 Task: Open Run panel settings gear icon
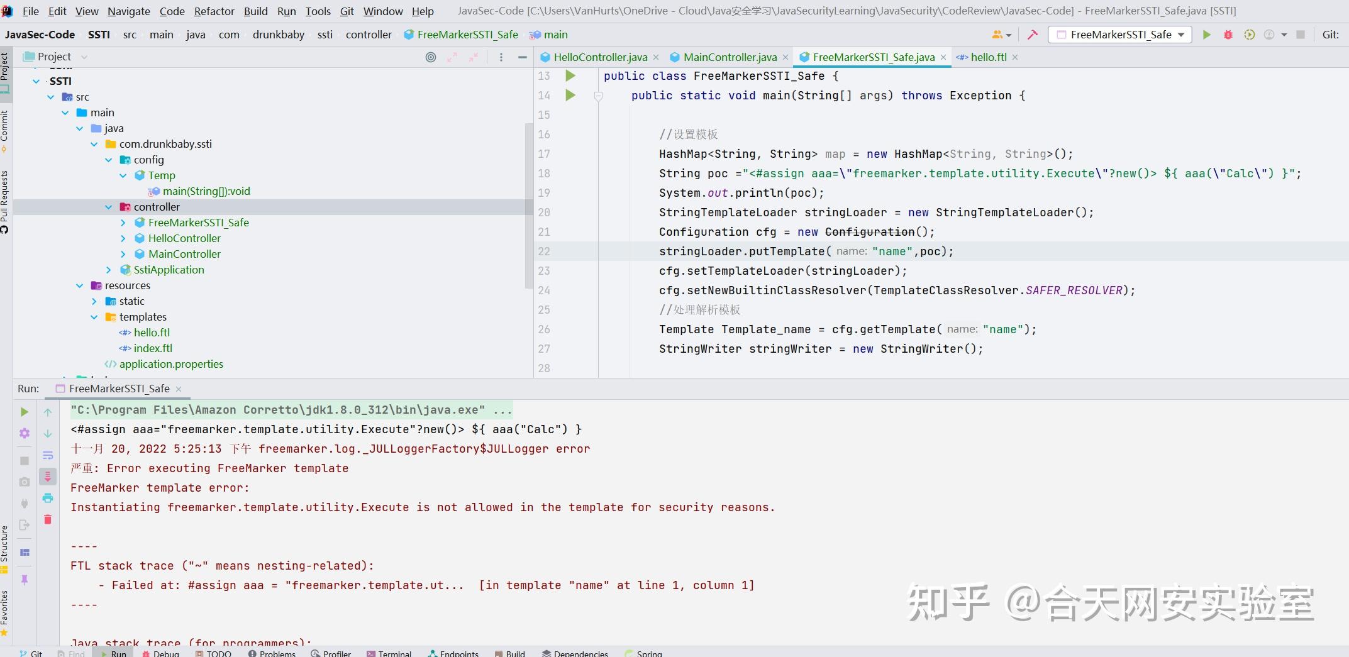[x=25, y=433]
